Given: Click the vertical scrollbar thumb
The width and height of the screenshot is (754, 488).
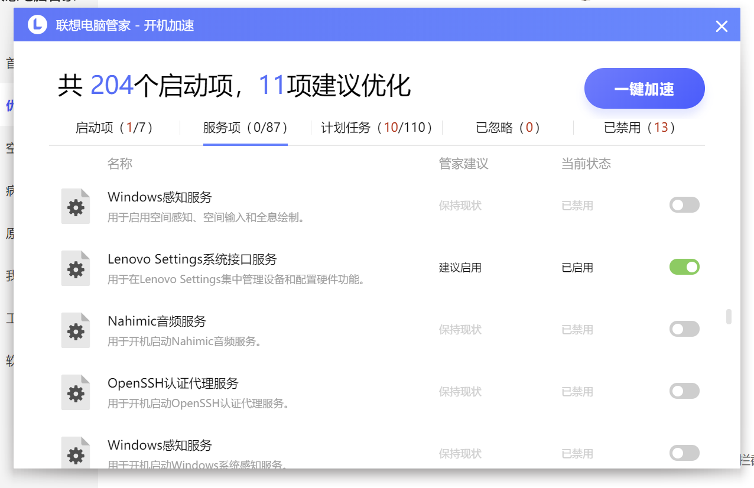Looking at the screenshot, I should [729, 316].
